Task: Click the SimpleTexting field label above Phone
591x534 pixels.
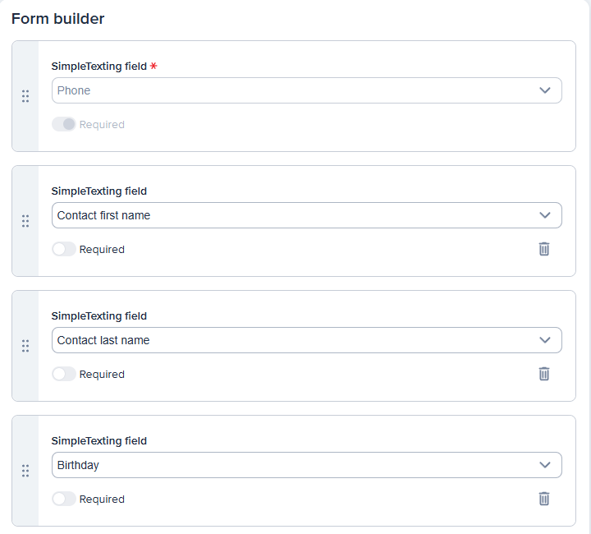Action: click(x=98, y=67)
